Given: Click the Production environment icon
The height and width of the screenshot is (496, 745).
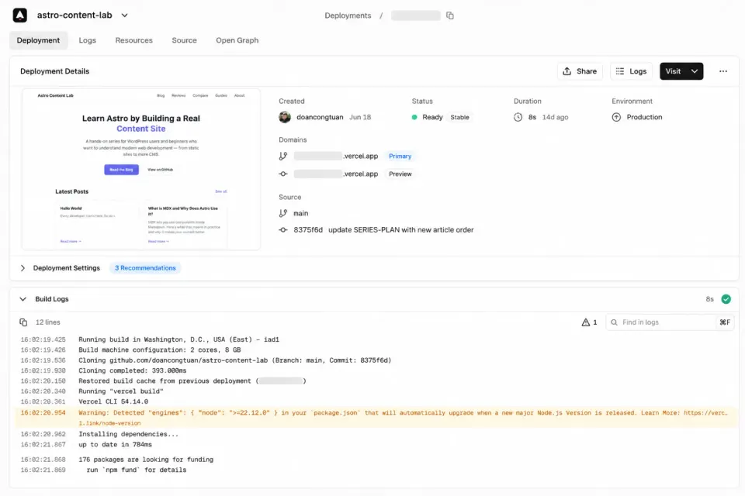Looking at the screenshot, I should (616, 117).
